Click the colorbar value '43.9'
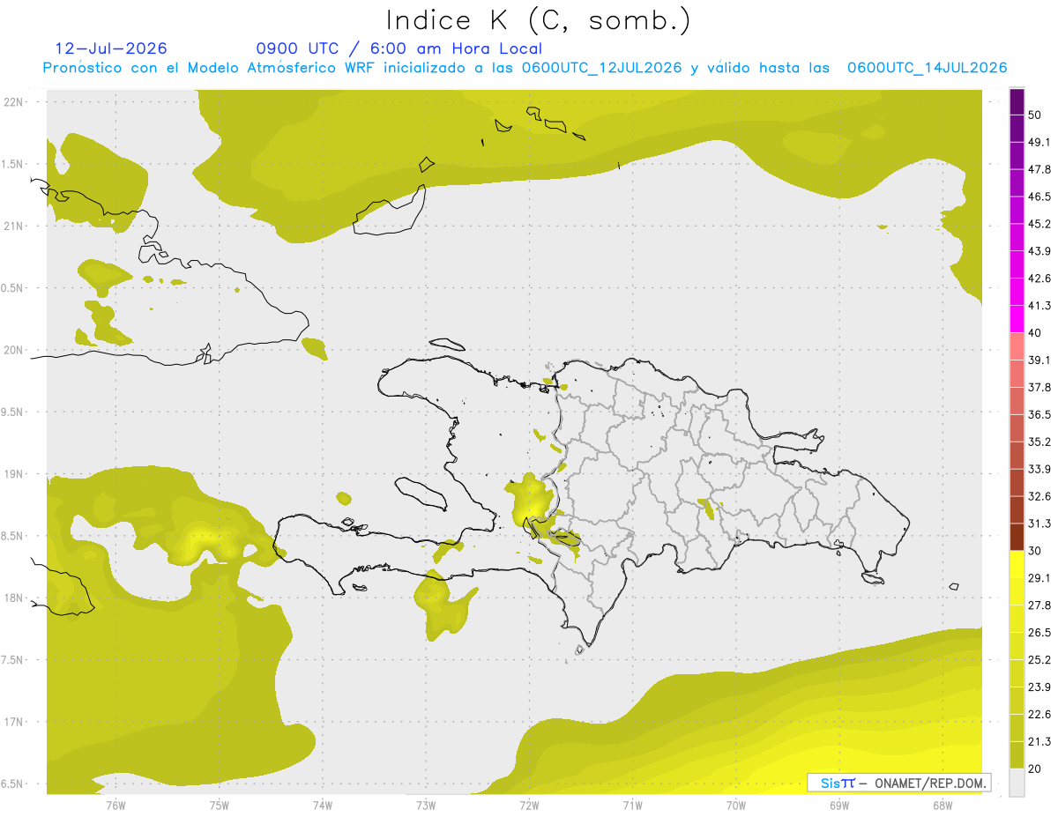 pyautogui.click(x=1039, y=251)
